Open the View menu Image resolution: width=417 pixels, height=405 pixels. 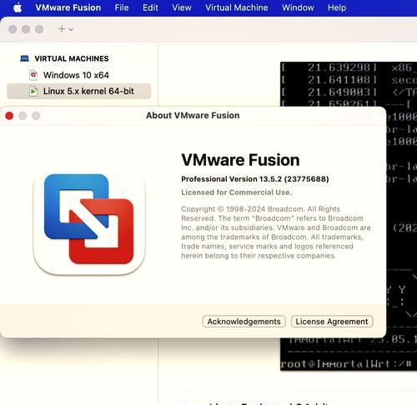coord(182,7)
